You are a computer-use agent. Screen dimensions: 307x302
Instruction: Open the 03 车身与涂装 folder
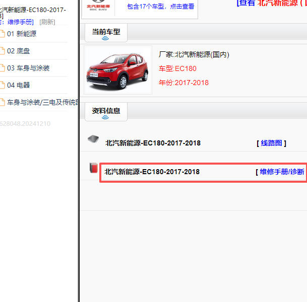coord(28,68)
